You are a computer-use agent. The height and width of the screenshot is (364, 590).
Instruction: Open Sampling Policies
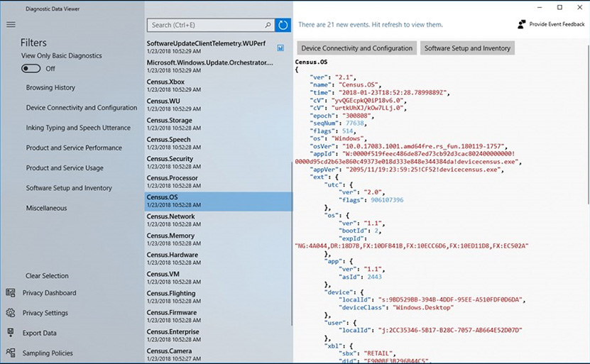click(x=48, y=353)
